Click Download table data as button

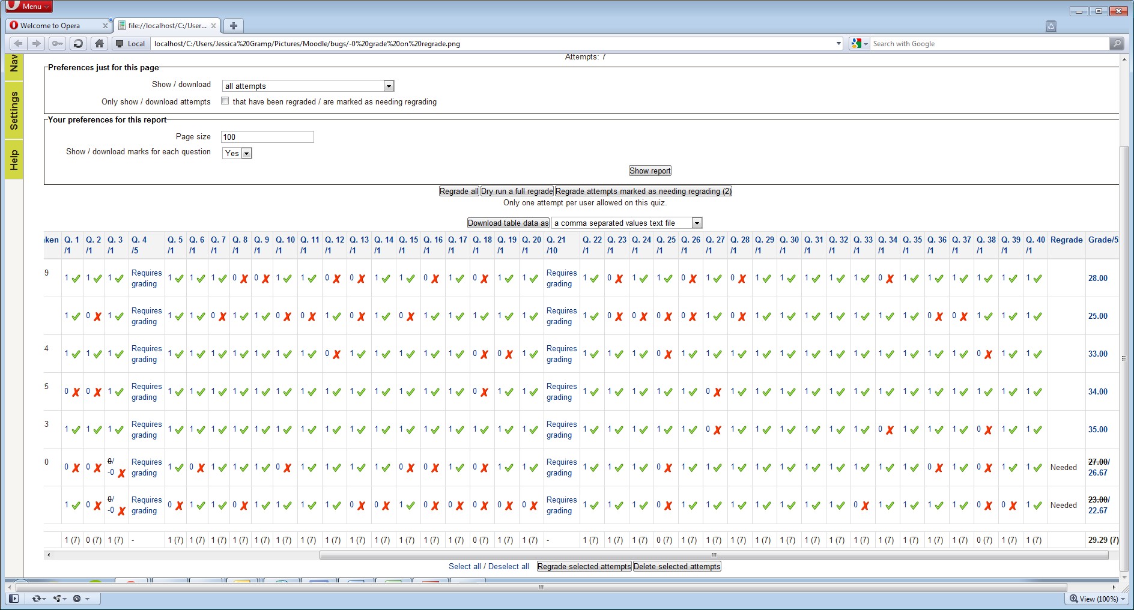point(508,223)
